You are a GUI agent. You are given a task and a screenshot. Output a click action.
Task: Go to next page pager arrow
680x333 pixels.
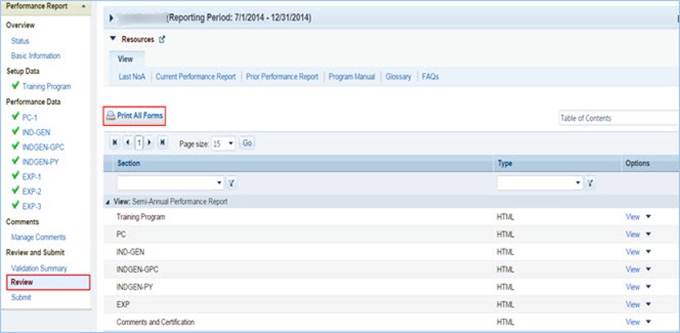[x=149, y=142]
